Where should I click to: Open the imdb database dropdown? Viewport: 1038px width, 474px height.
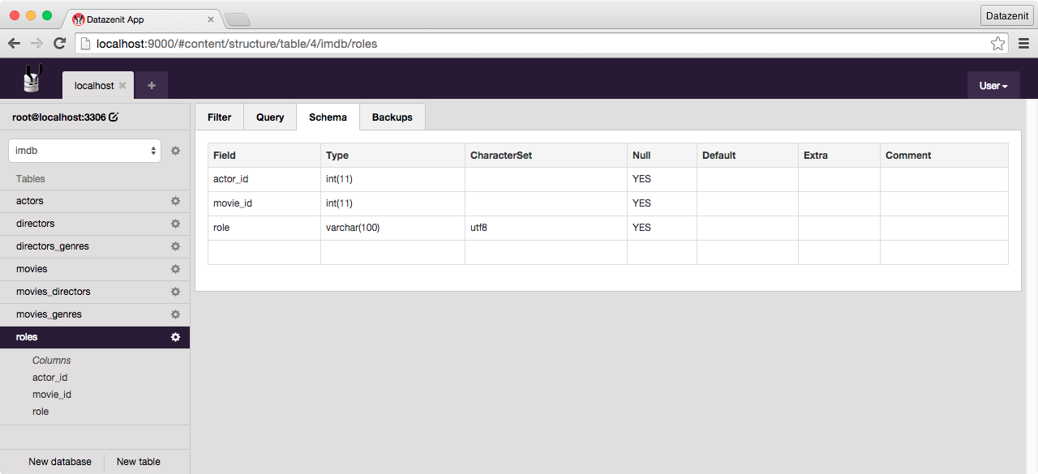point(84,151)
